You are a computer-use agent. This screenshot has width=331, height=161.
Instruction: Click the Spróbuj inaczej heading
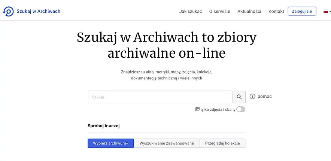(104, 126)
